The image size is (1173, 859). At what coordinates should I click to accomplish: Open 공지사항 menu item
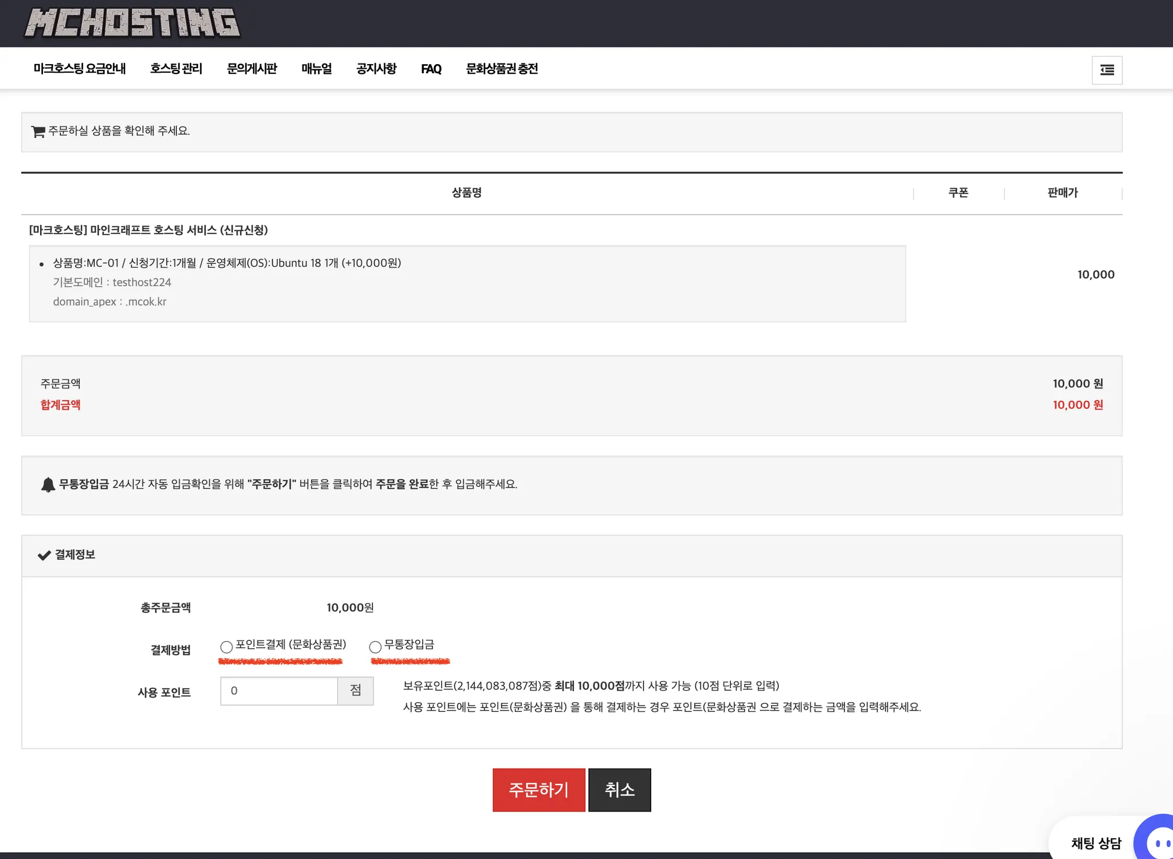(376, 69)
